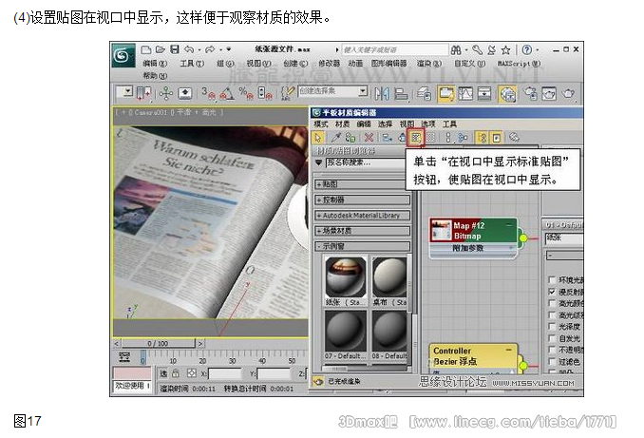Select the arrow pick tool in material editor
This screenshot has width=644, height=438.
319,137
